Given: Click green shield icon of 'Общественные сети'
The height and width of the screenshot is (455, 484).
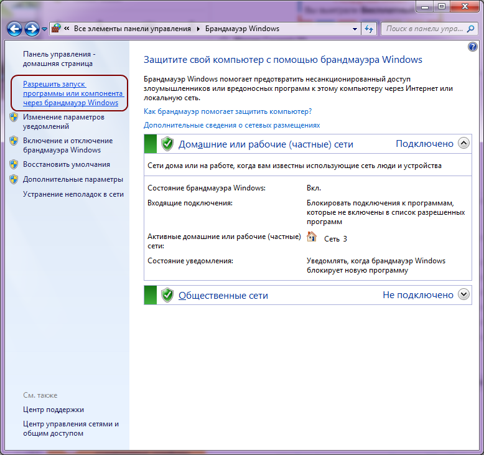Looking at the screenshot, I should (167, 295).
